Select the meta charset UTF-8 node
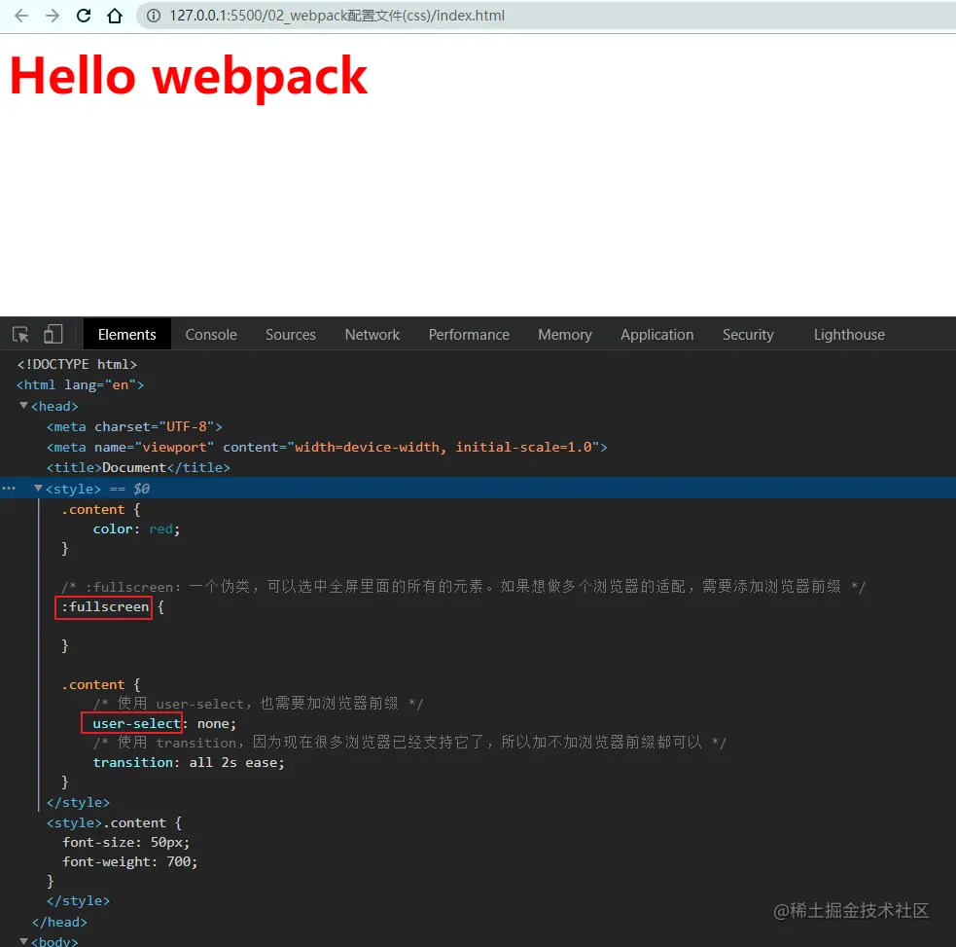This screenshot has width=956, height=947. coord(134,426)
